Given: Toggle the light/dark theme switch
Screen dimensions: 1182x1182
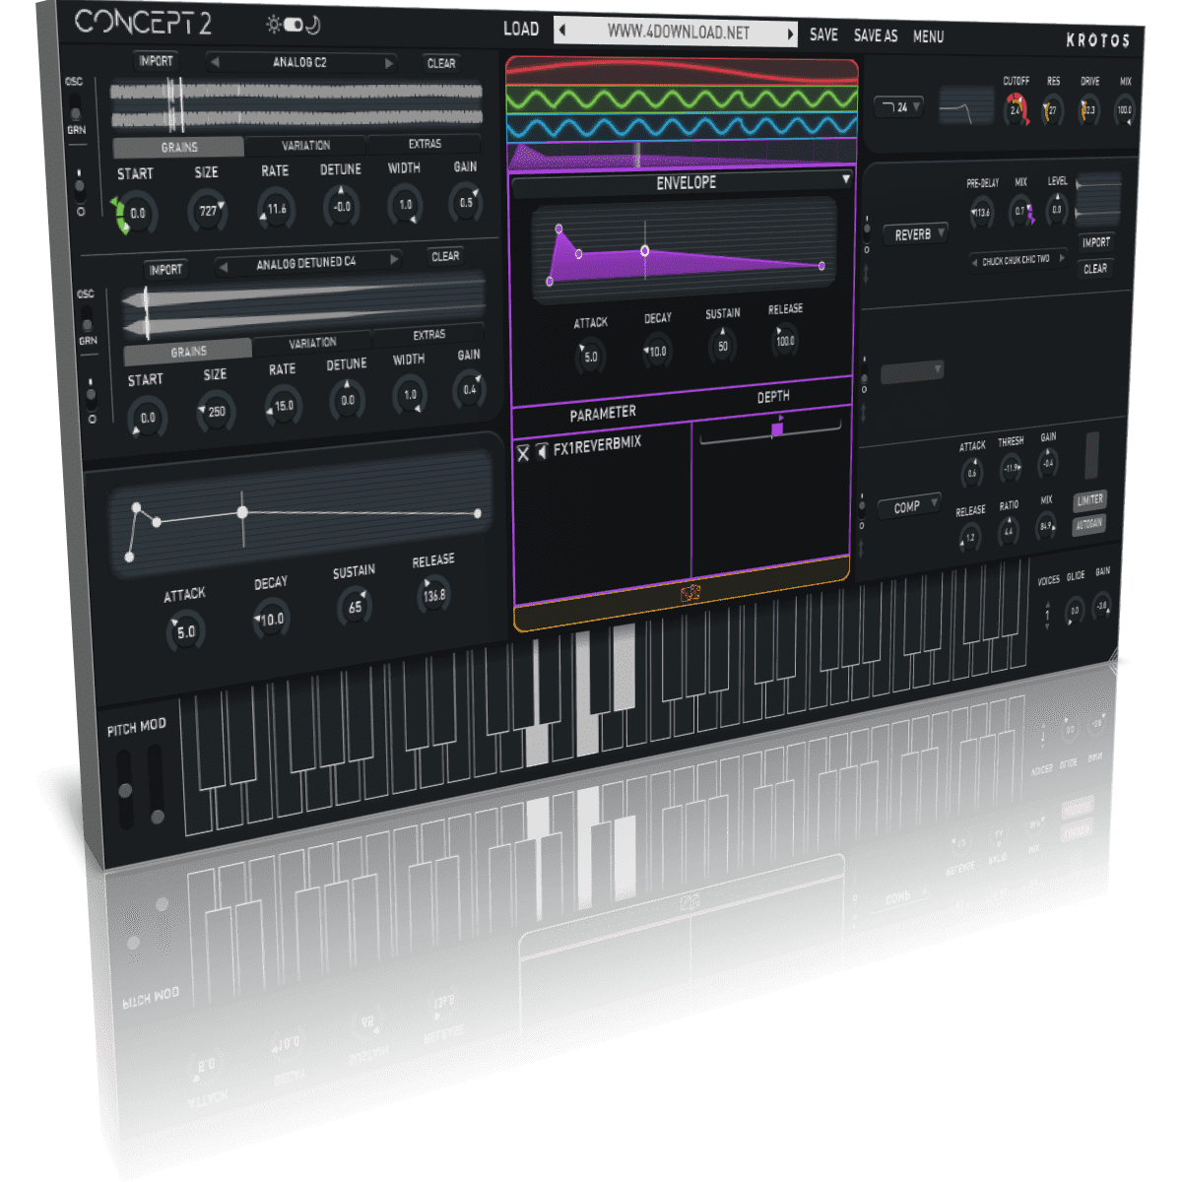Looking at the screenshot, I should point(294,25).
